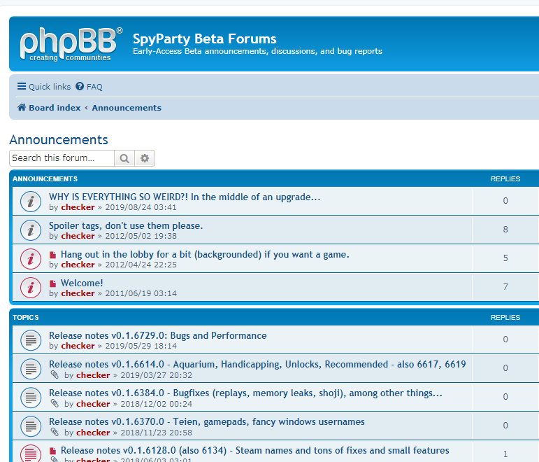
Task: Open Release notes v0.1.6729.0 Bugs and Performance
Action: click(158, 336)
